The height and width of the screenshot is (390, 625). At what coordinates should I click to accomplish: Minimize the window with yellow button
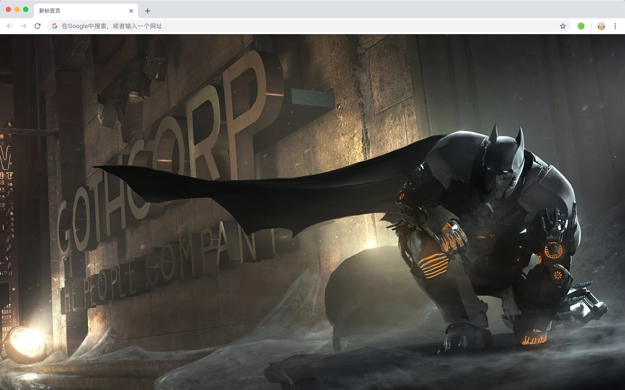tap(17, 10)
